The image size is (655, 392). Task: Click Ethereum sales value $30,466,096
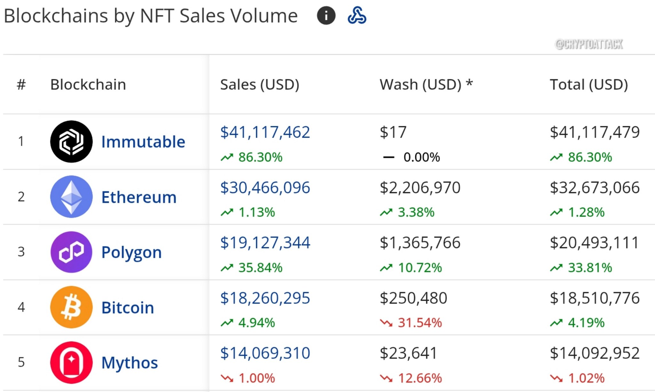(x=265, y=188)
